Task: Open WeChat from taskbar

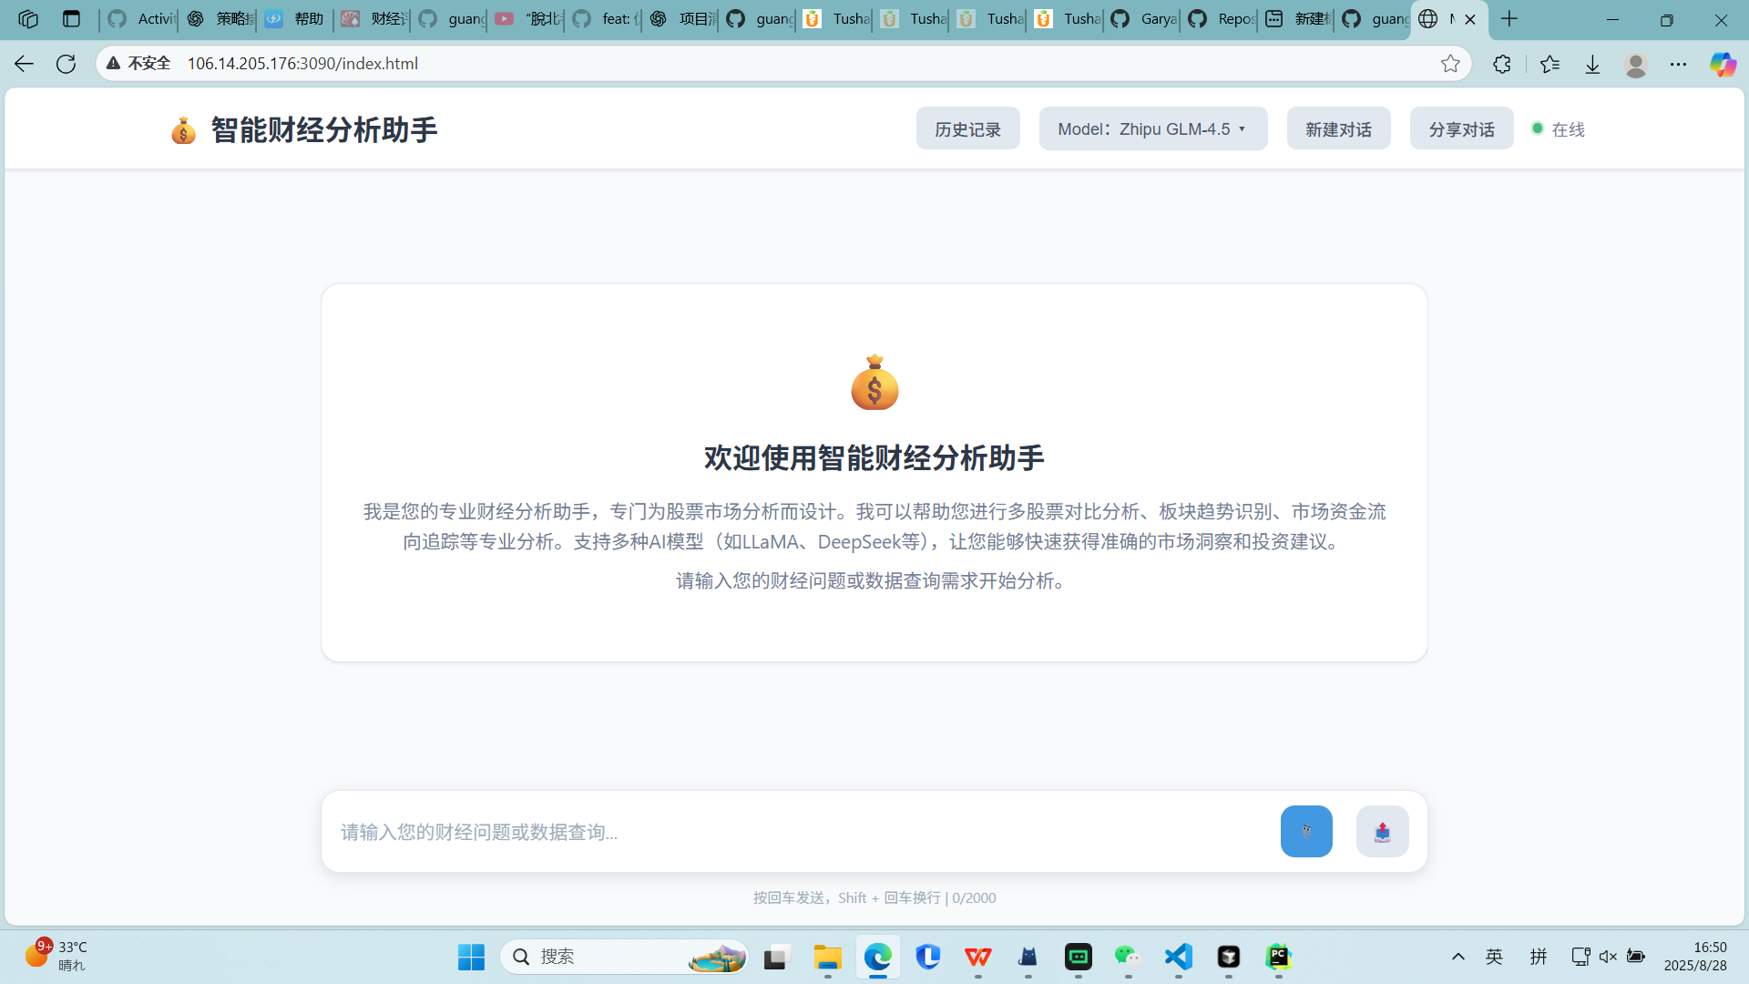Action: pos(1128,957)
